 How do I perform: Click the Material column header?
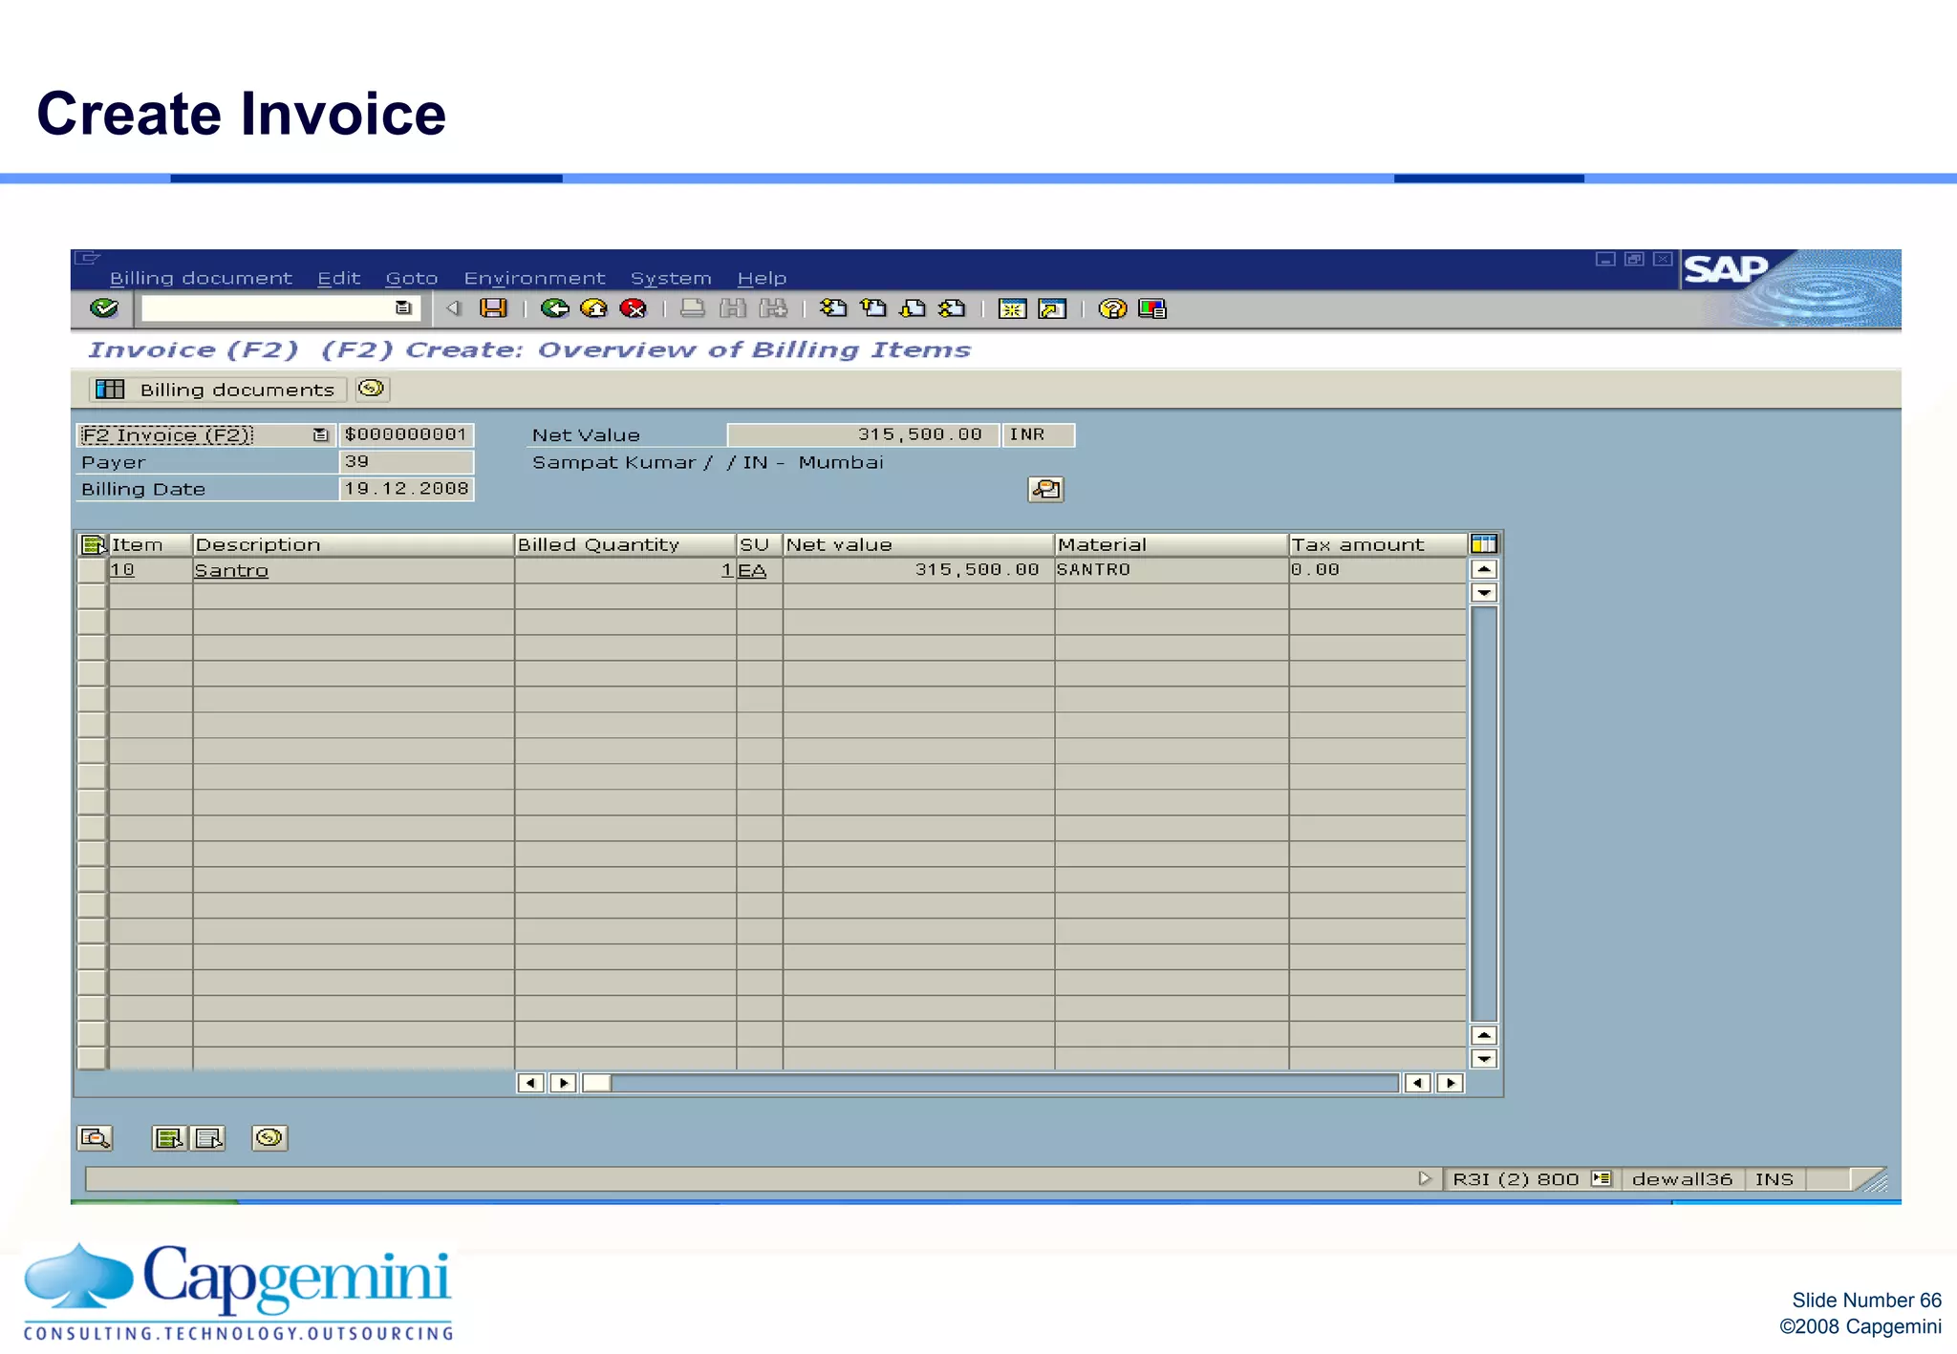[1172, 544]
